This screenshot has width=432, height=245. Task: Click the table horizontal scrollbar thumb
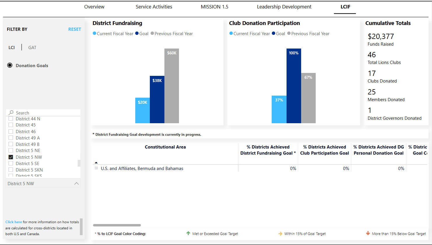click(117, 225)
